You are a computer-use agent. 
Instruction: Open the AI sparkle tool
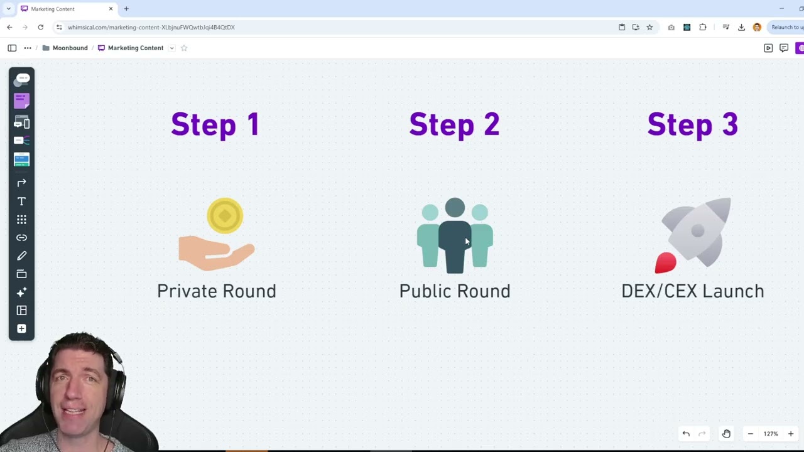(22, 292)
